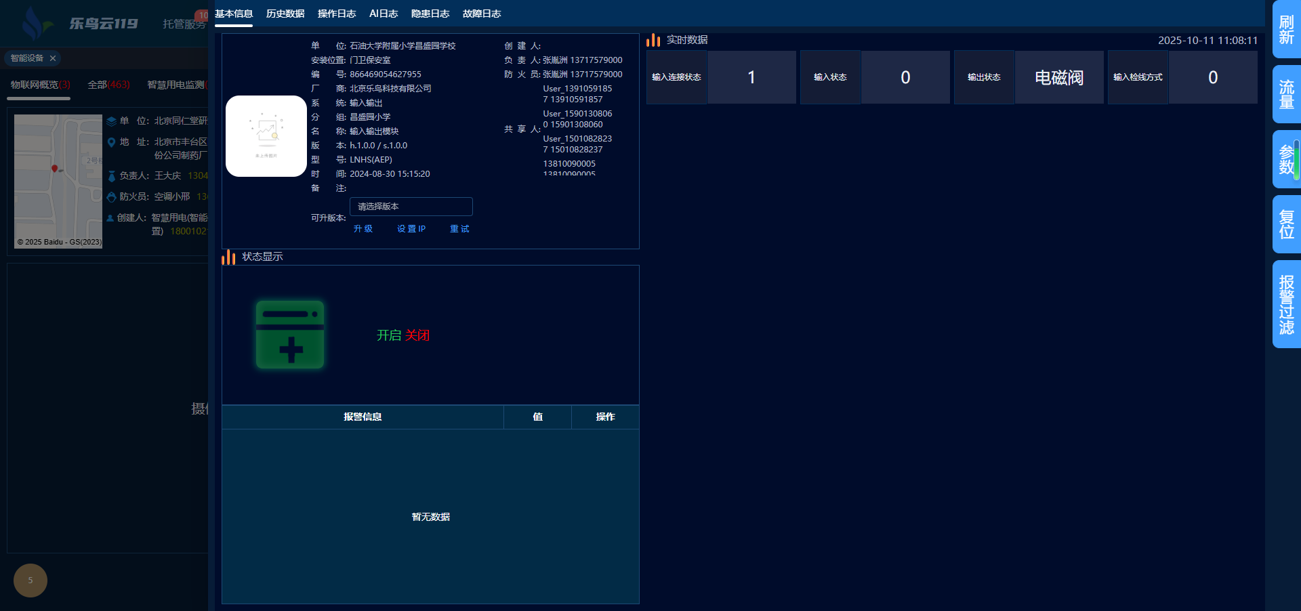Click the green device status icon
The height and width of the screenshot is (611, 1301).
[x=290, y=335]
